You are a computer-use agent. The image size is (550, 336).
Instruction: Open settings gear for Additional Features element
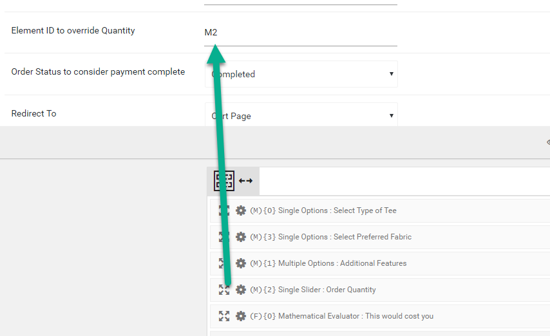coord(241,263)
